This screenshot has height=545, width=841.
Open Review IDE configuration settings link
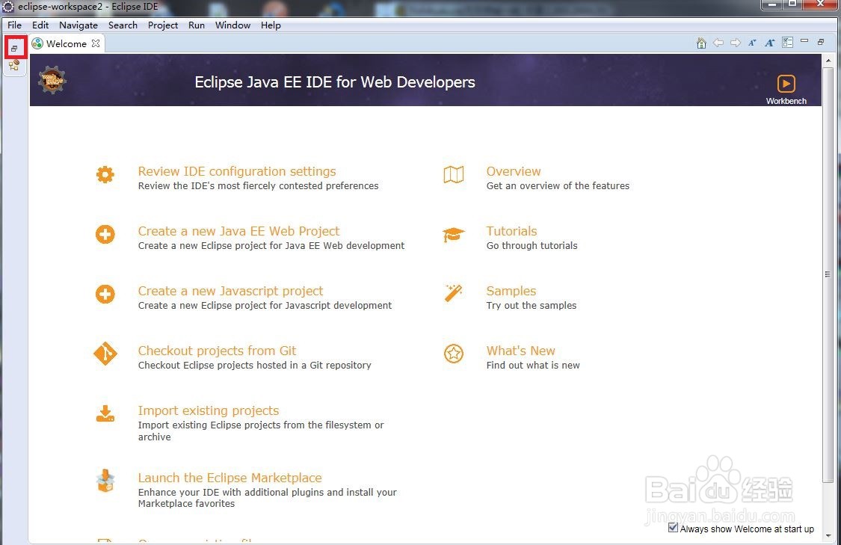pos(237,171)
